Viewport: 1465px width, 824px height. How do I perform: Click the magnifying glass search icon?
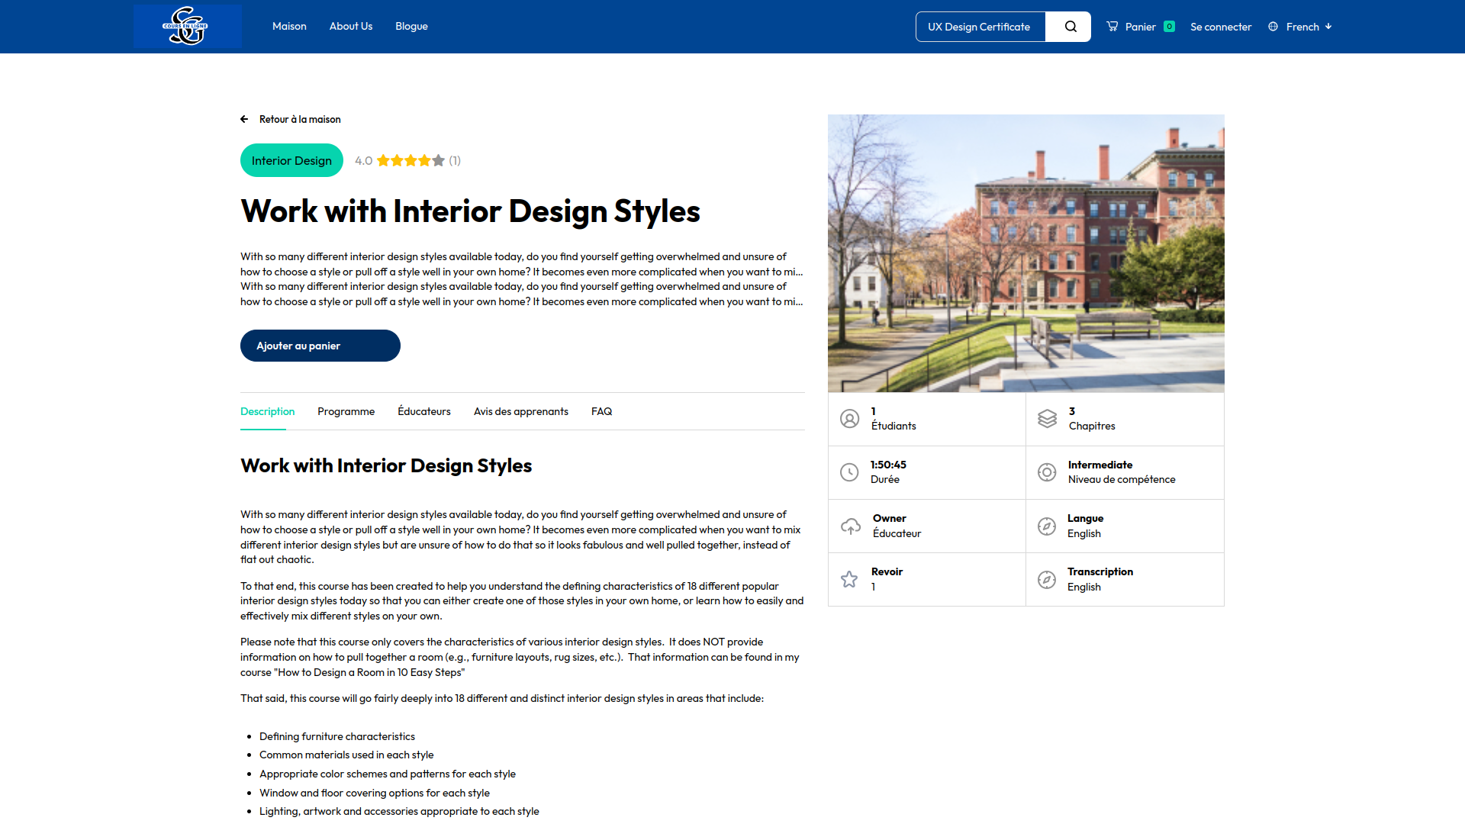[x=1071, y=27]
